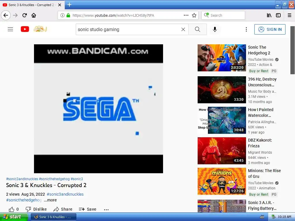Open YouTube guide hamburger menu
The height and width of the screenshot is (221, 295).
(x=10, y=29)
